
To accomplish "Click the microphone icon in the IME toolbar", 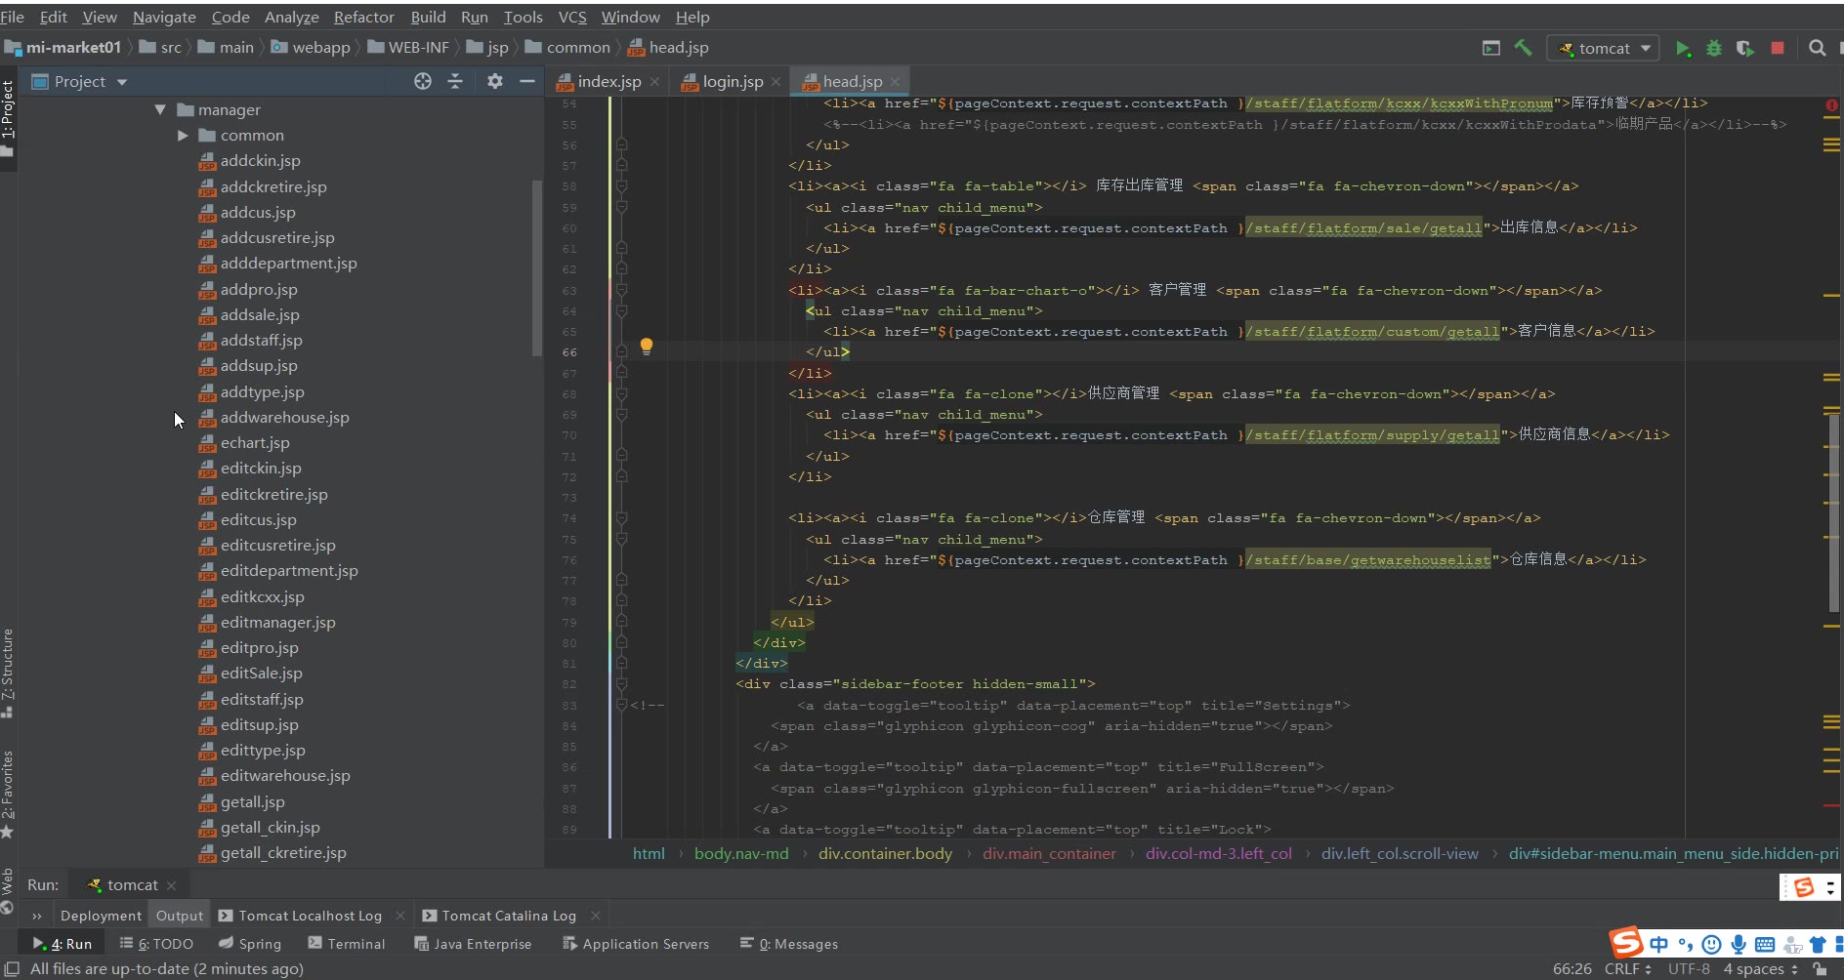I will click(1739, 944).
